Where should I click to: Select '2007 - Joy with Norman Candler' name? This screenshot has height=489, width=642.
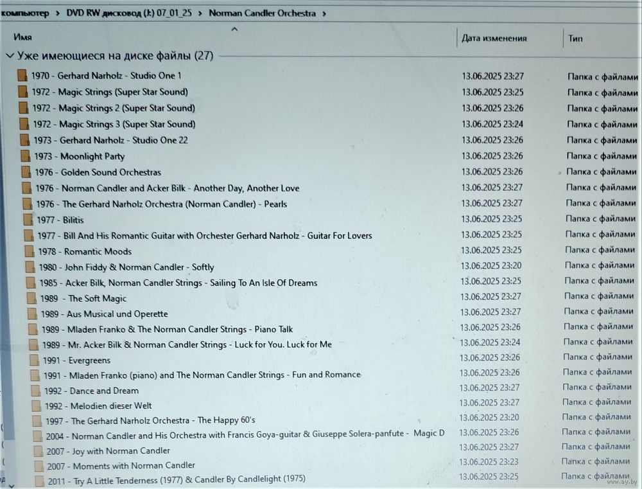108,451
